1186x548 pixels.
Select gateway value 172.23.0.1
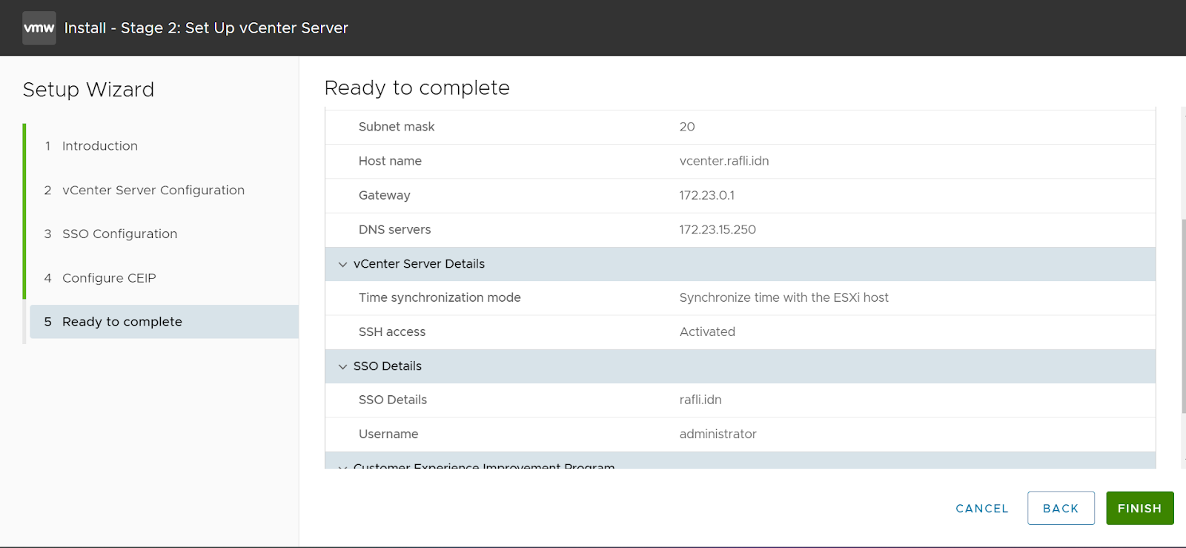tap(707, 195)
